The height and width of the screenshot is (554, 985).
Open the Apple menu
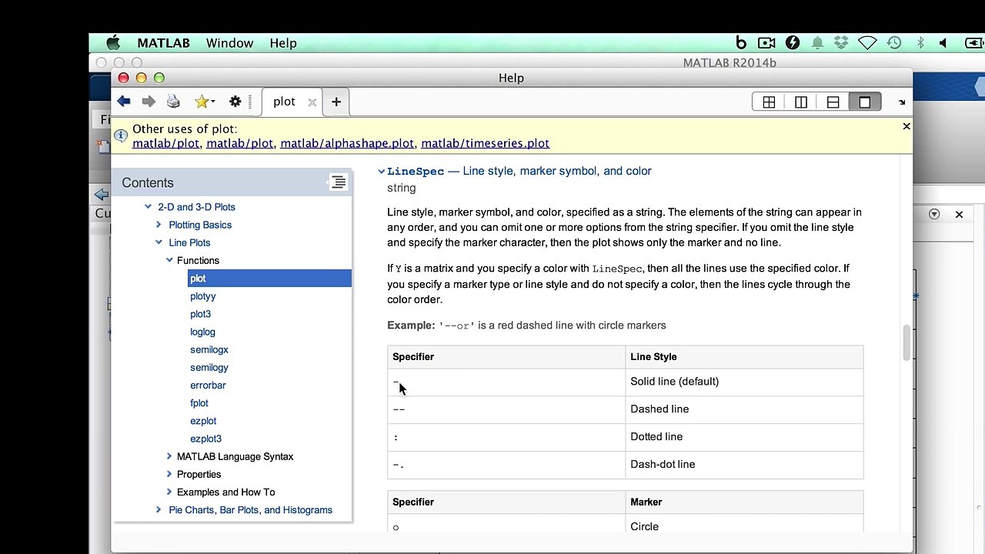tap(114, 43)
